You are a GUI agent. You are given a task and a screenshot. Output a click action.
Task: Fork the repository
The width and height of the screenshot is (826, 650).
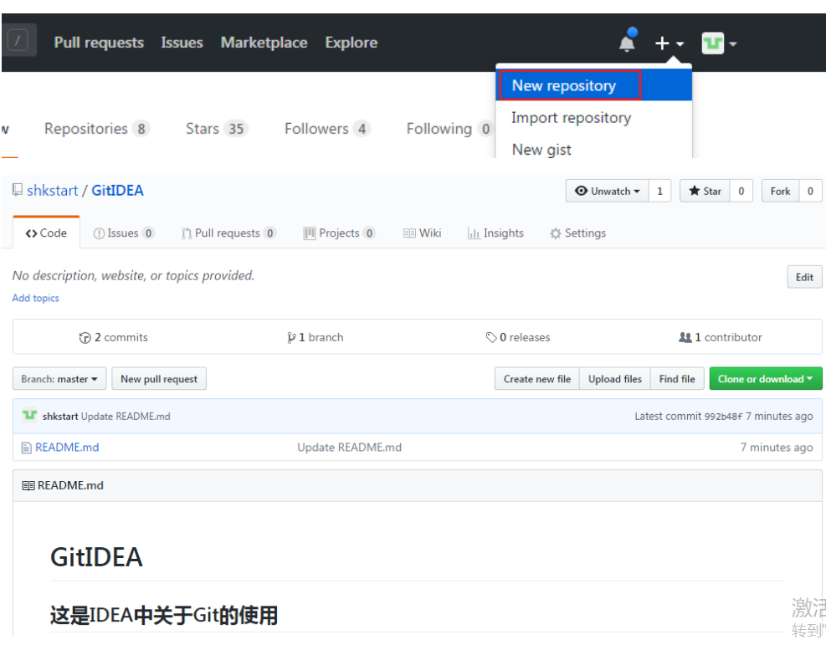780,191
